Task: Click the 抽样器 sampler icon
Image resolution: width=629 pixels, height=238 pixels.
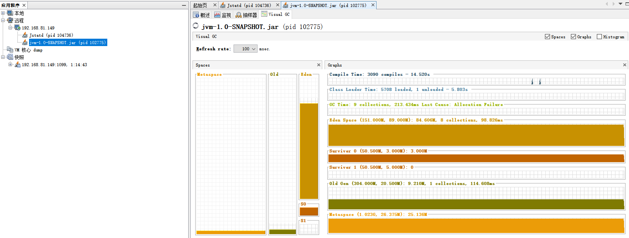Action: click(239, 15)
